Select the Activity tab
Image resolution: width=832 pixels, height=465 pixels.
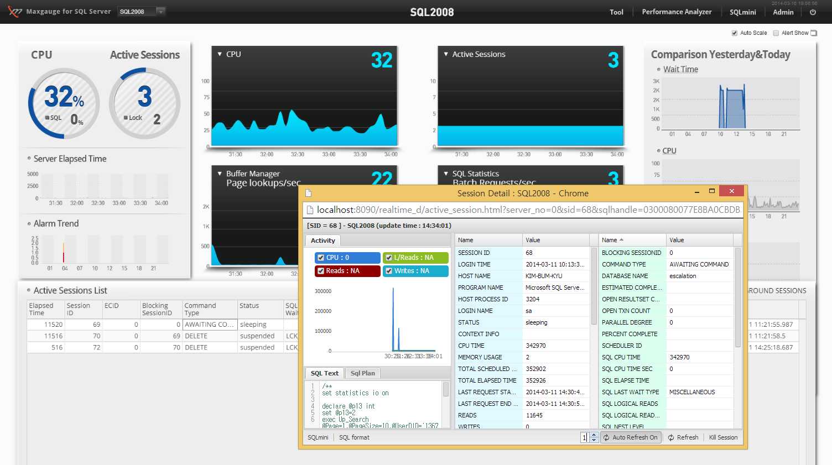click(323, 241)
